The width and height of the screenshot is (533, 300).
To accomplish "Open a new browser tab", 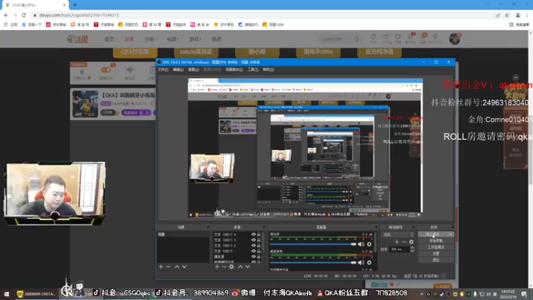I will [x=75, y=5].
